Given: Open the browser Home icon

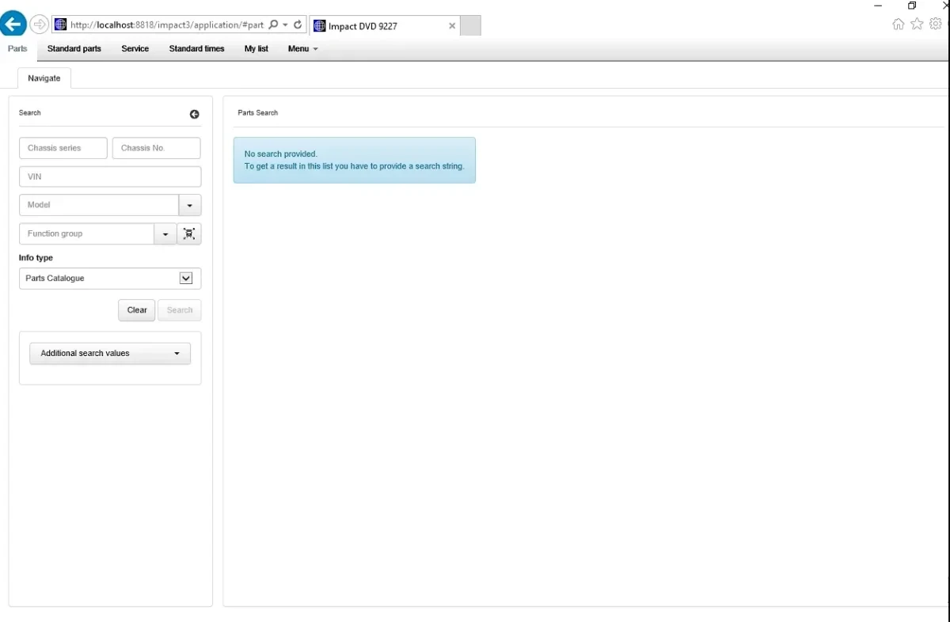Looking at the screenshot, I should click(898, 24).
